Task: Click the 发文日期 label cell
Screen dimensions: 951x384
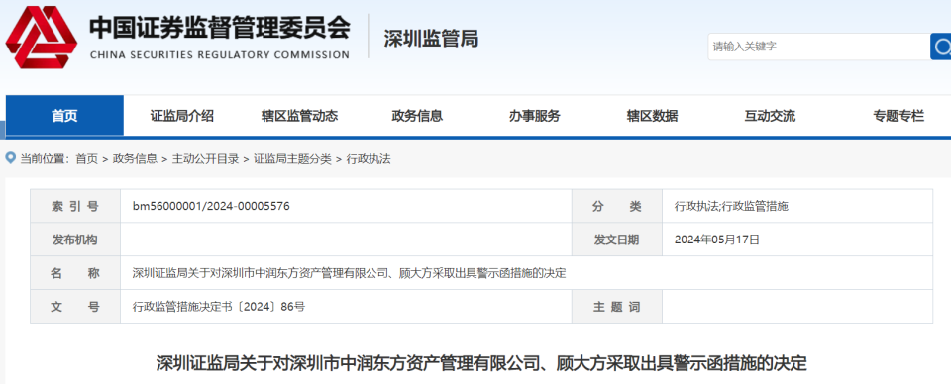Action: [x=617, y=240]
